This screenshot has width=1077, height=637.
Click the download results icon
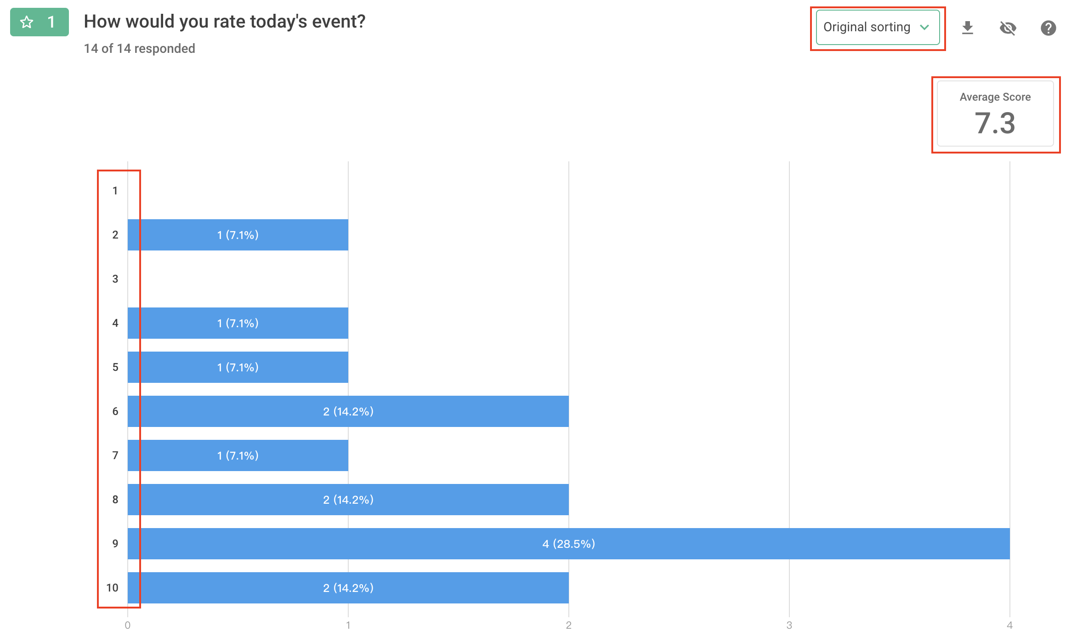click(967, 28)
